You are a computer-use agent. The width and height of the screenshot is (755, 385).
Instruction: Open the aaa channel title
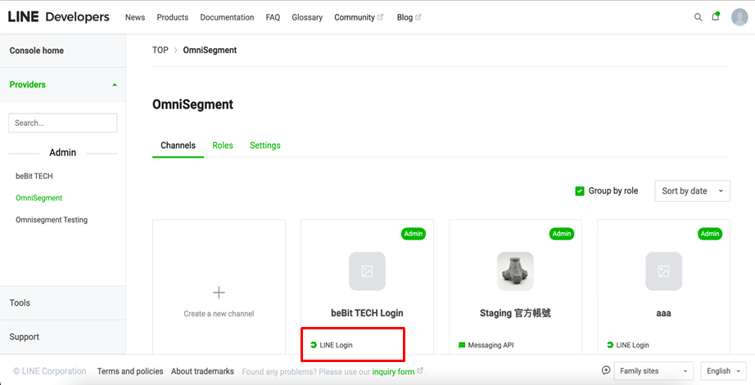point(663,313)
